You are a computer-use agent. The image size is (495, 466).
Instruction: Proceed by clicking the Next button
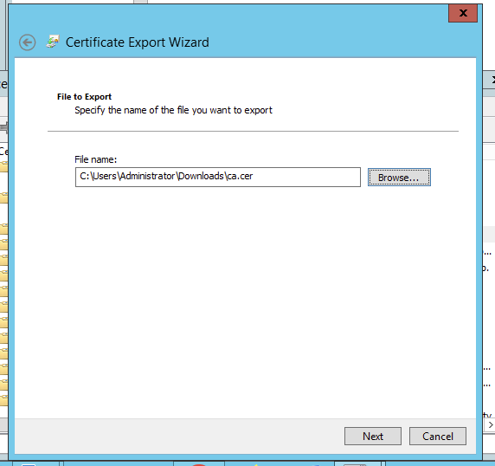[373, 436]
